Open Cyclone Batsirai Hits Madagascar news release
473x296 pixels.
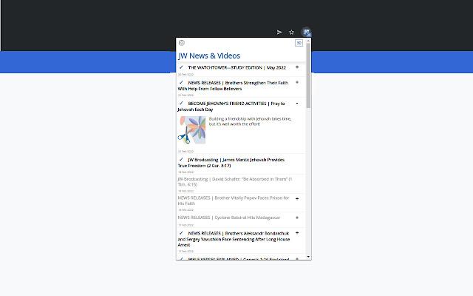(229, 218)
